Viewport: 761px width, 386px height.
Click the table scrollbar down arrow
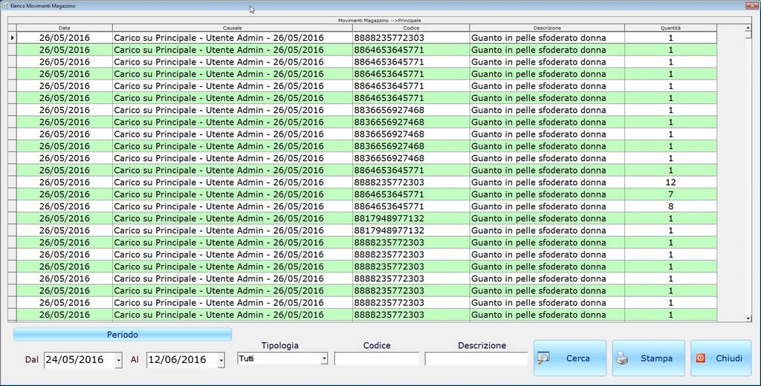[x=748, y=318]
